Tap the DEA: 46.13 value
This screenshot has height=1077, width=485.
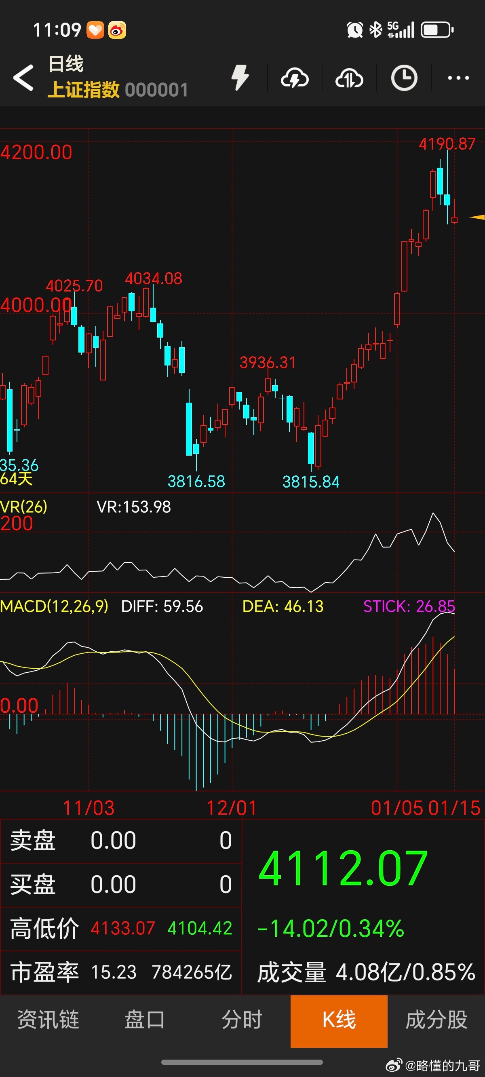283,606
